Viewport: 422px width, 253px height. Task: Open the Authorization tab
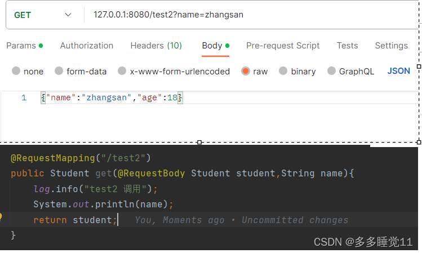[87, 46]
